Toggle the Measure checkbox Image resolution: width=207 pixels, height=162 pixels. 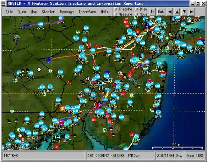click(116, 15)
